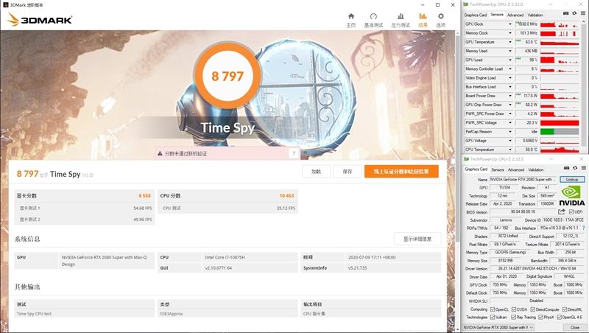Open GPU selector dropdown at GPU-Z bottom
Viewport: 589px width, 333px height.
[x=498, y=327]
